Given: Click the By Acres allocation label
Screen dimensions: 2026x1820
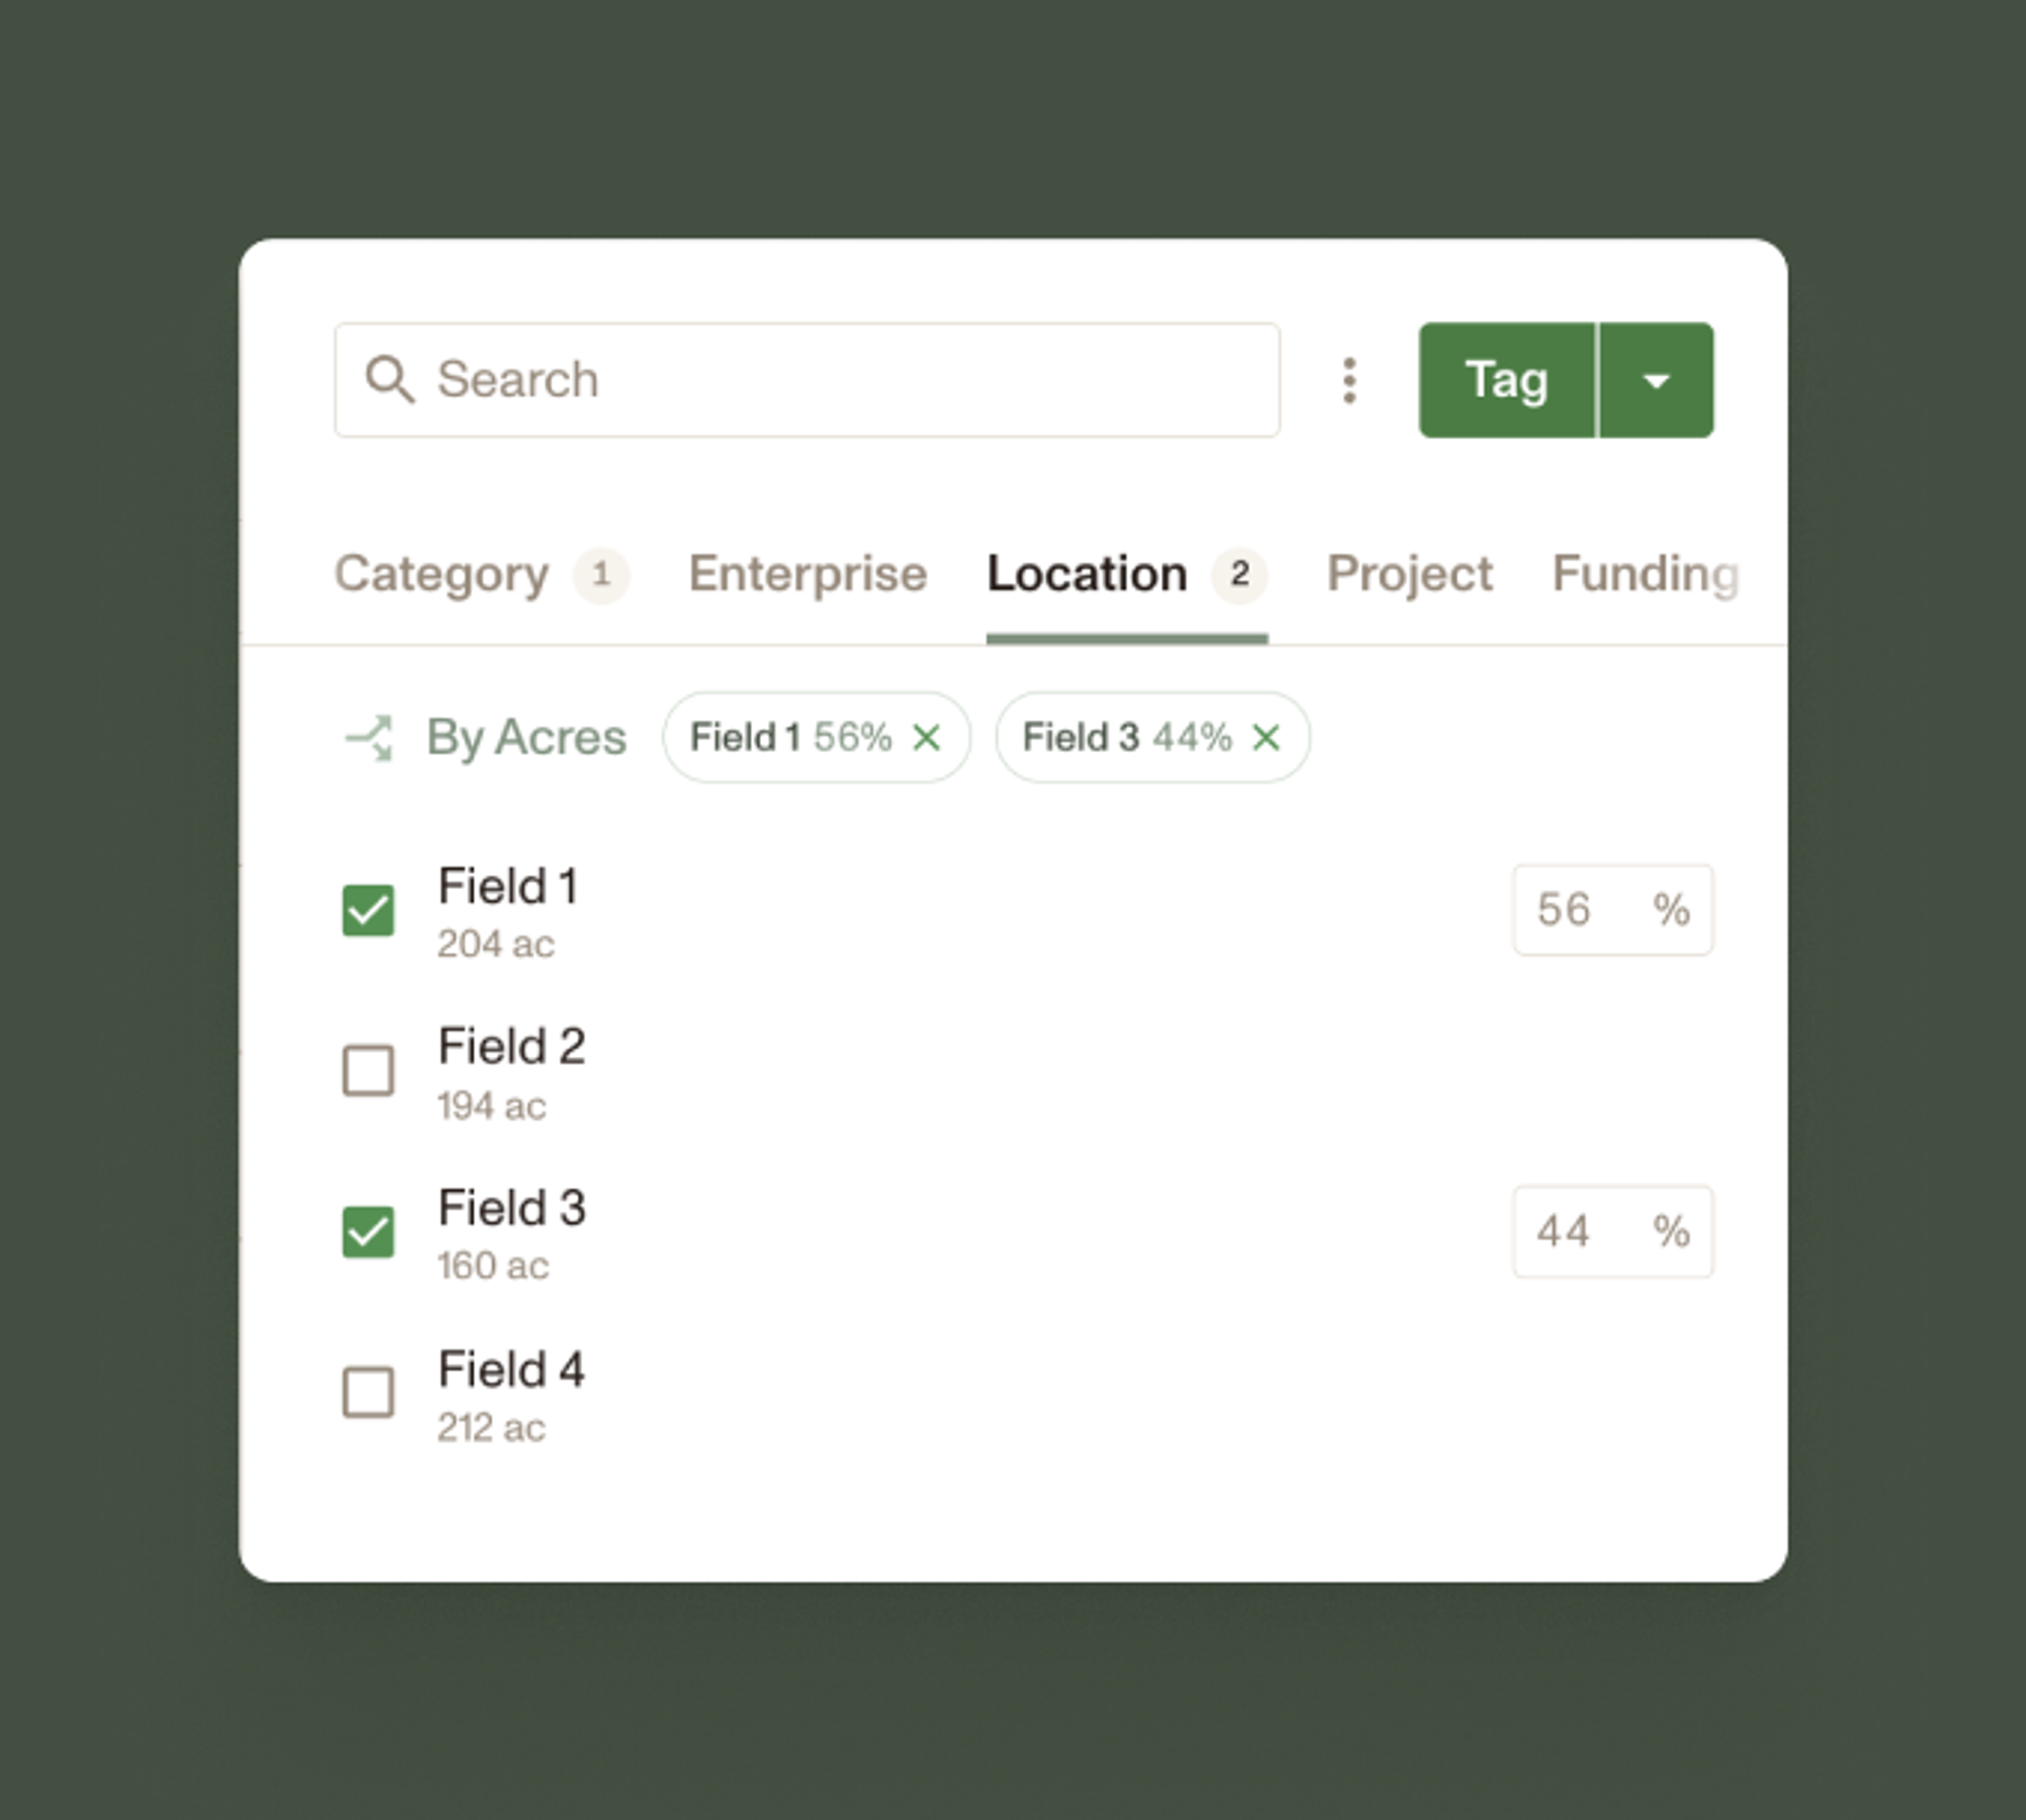Looking at the screenshot, I should coord(527,738).
